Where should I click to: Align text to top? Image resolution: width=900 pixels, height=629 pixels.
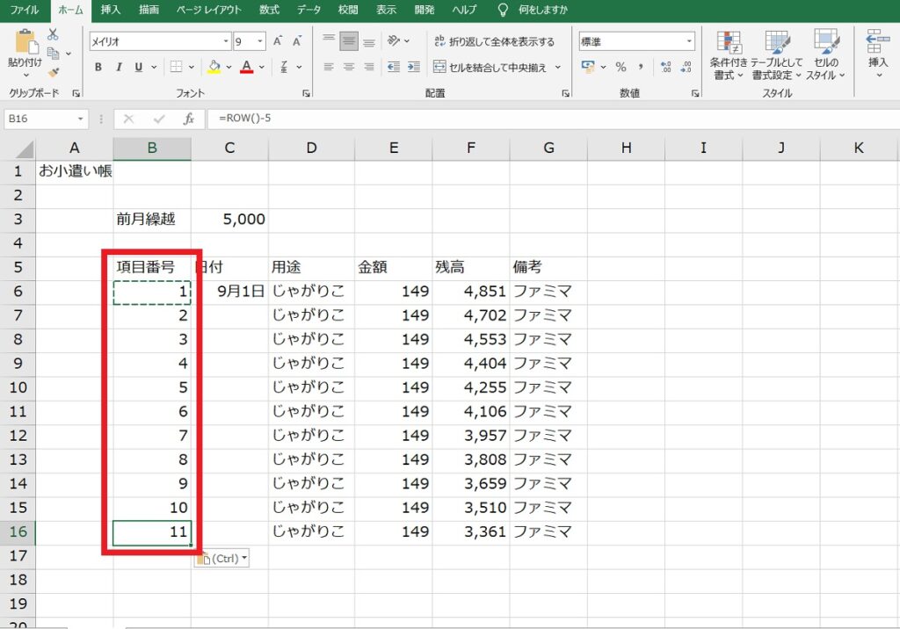point(329,40)
